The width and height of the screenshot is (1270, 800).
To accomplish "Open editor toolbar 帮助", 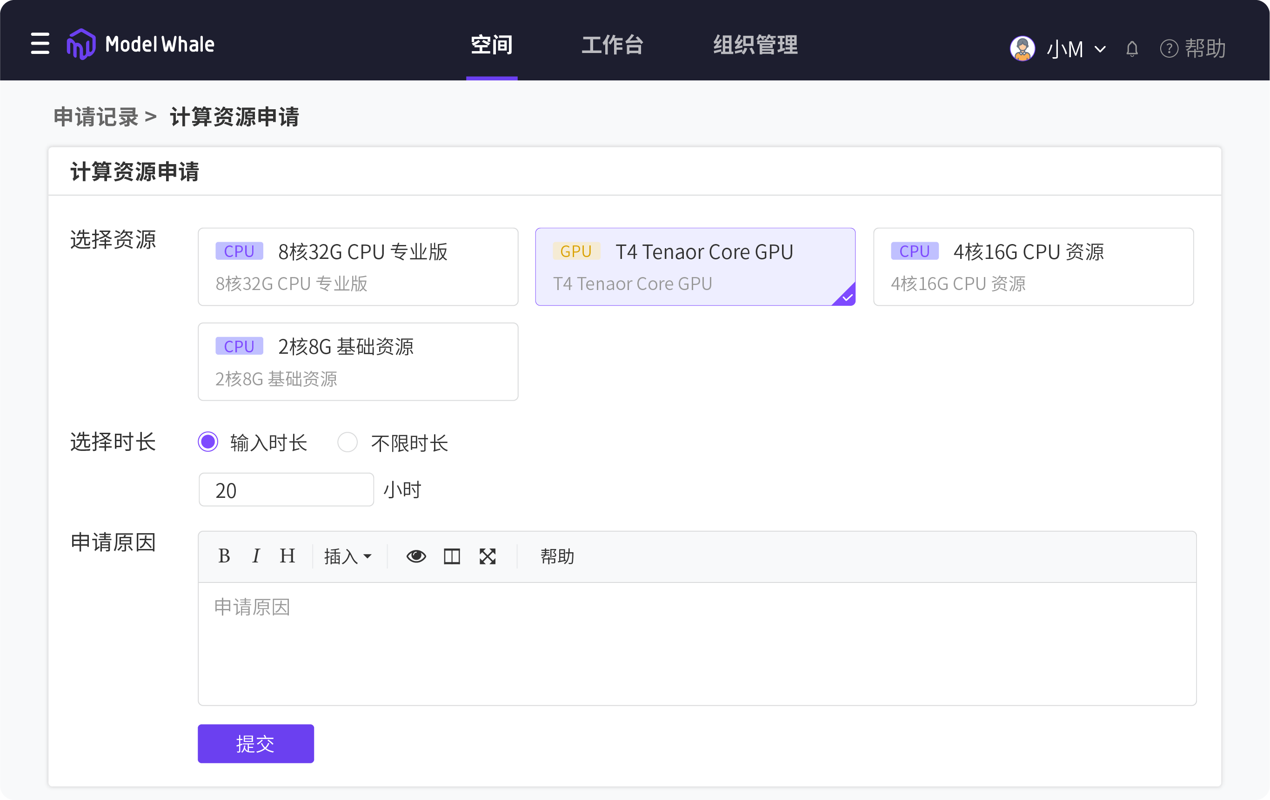I will coord(557,556).
